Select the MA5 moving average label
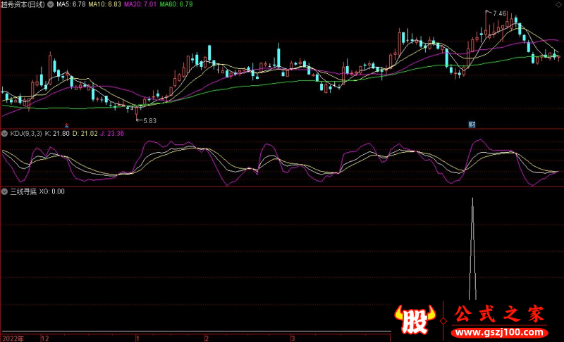564x342 pixels. (x=70, y=4)
